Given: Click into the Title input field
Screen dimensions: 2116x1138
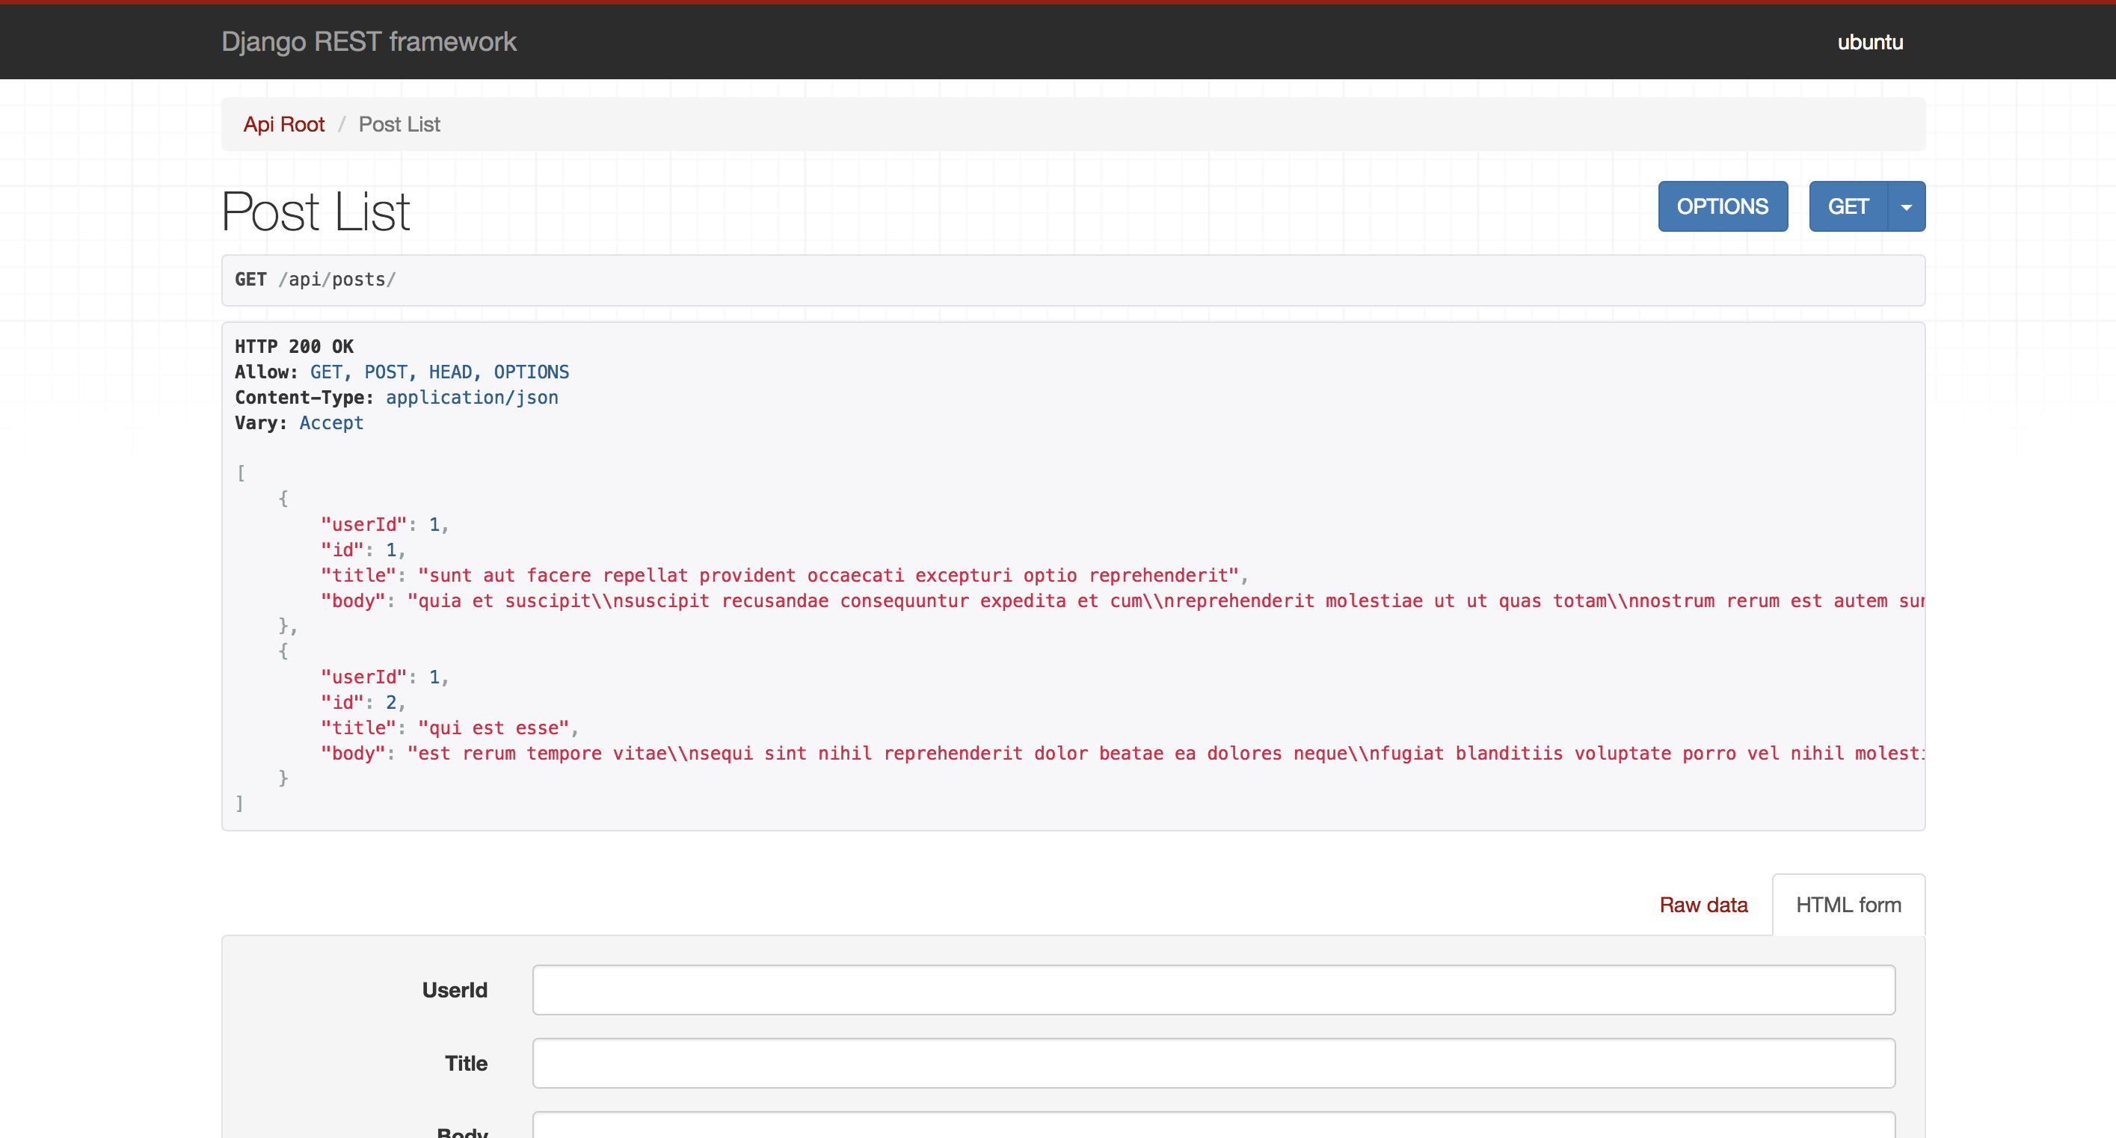Looking at the screenshot, I should click(1214, 1063).
